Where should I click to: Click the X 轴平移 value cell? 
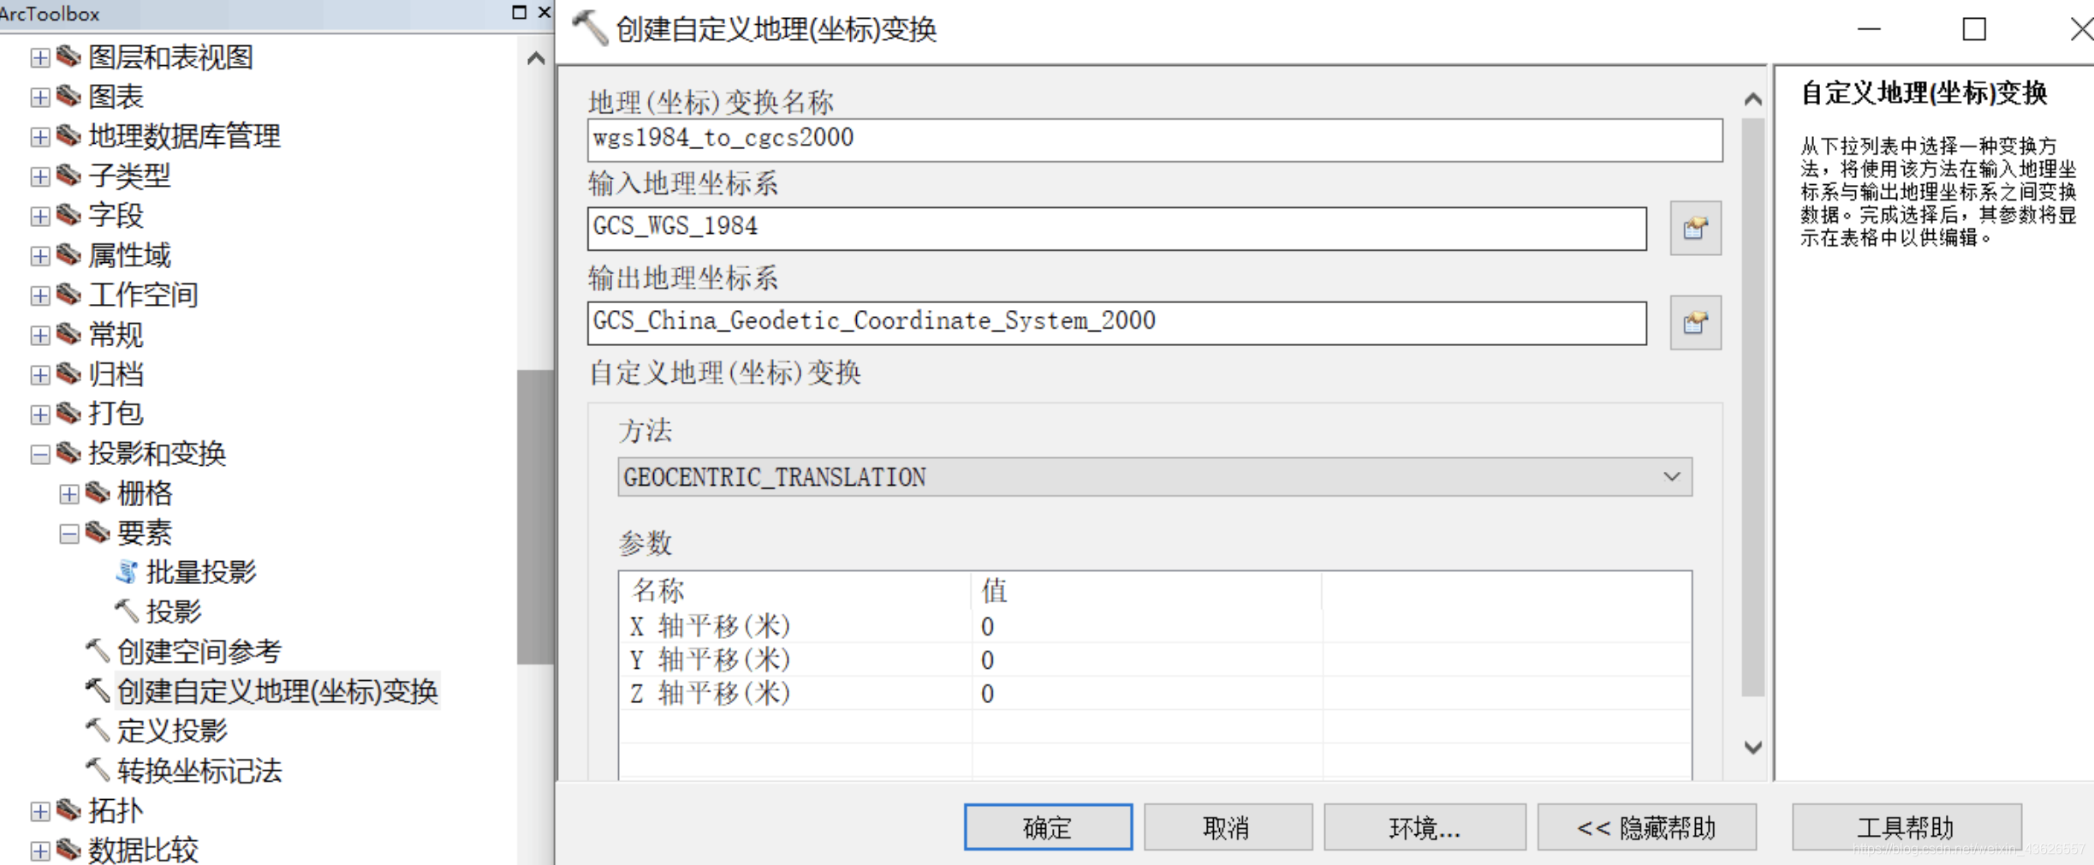click(1146, 627)
